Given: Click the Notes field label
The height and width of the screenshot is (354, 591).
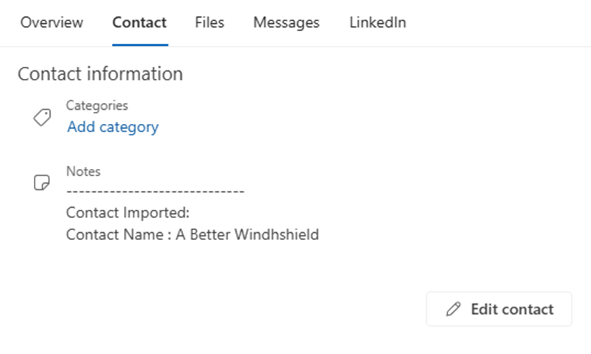Looking at the screenshot, I should [x=83, y=171].
